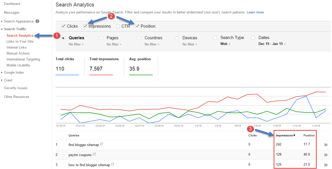This screenshot has width=332, height=169.
Task: Sort by Impressions column header arrow
Action: tap(294, 135)
